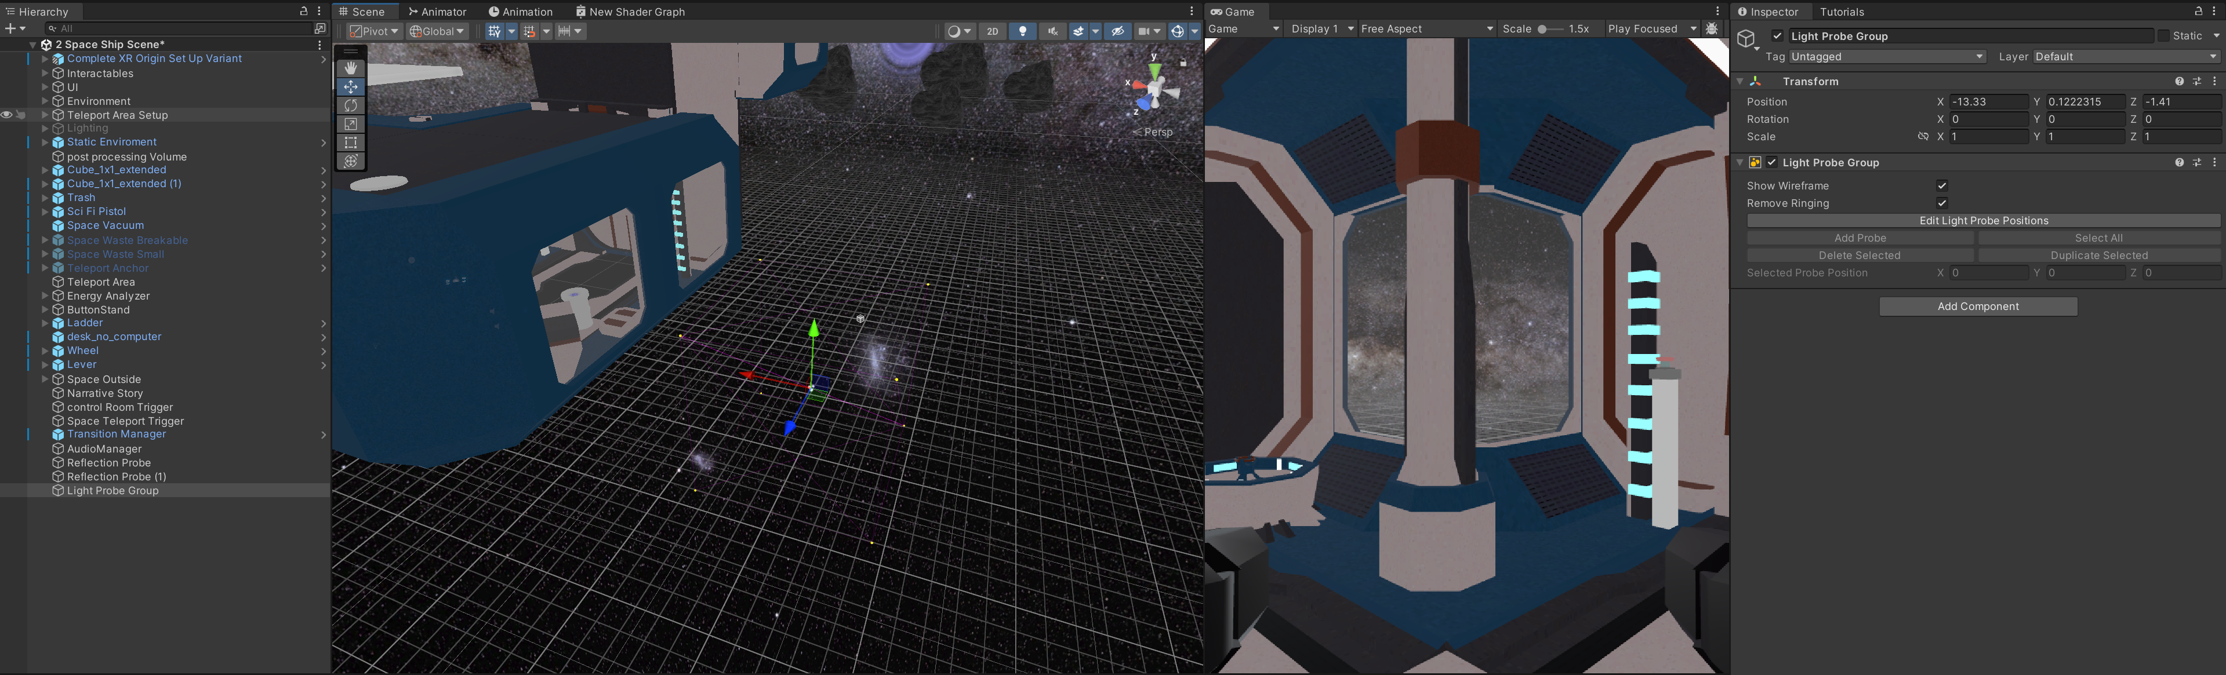Open the Pivot handle position dropdown
The height and width of the screenshot is (675, 2226).
point(374,31)
